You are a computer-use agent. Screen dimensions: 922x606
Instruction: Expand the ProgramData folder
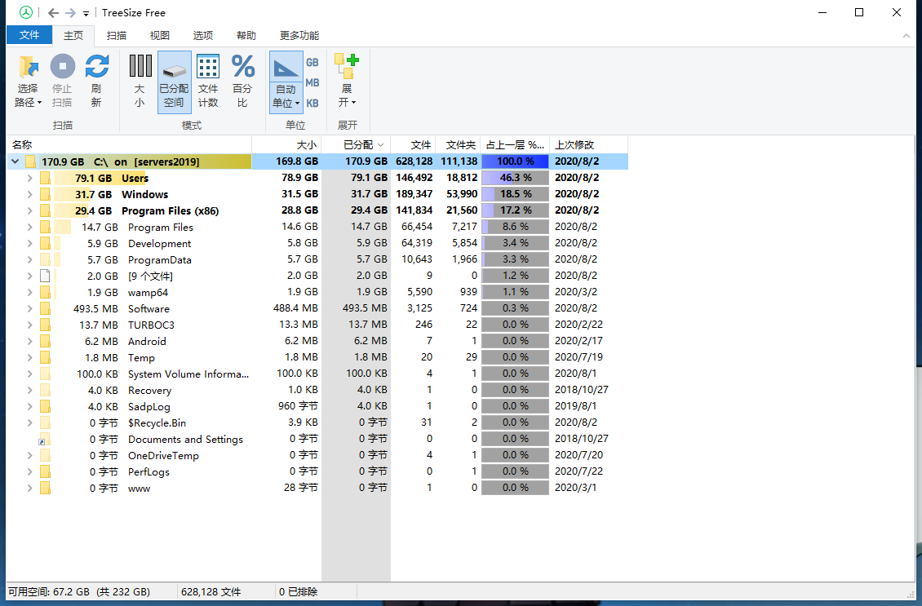(x=29, y=259)
